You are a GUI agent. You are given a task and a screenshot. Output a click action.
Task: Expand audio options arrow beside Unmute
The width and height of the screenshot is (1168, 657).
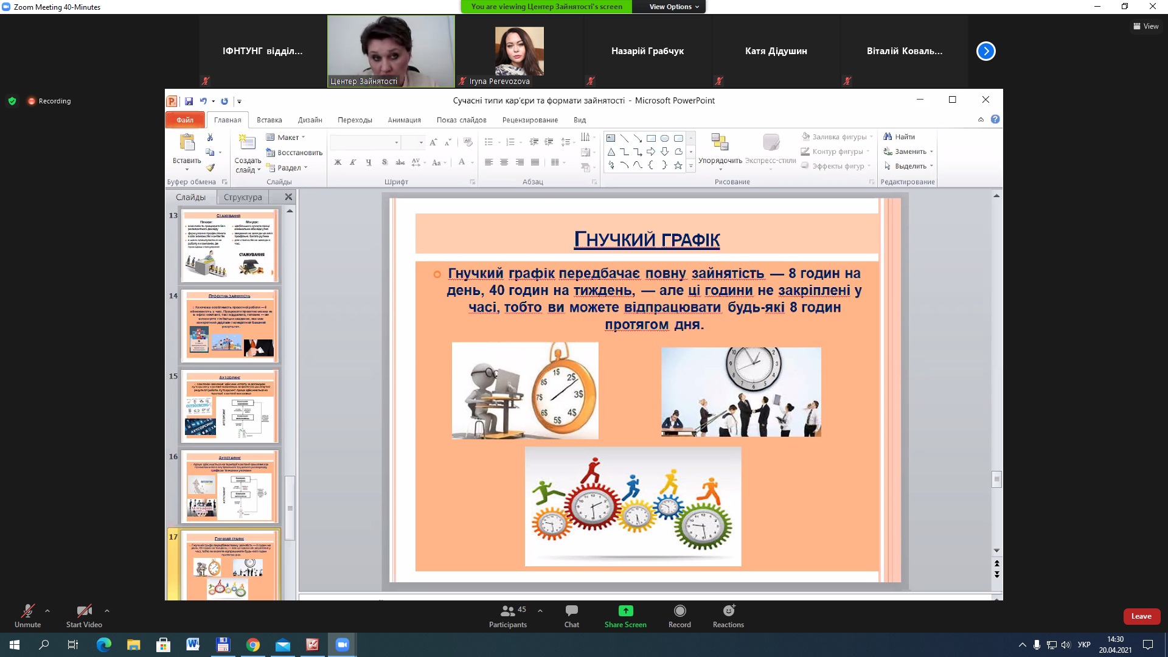tap(47, 611)
